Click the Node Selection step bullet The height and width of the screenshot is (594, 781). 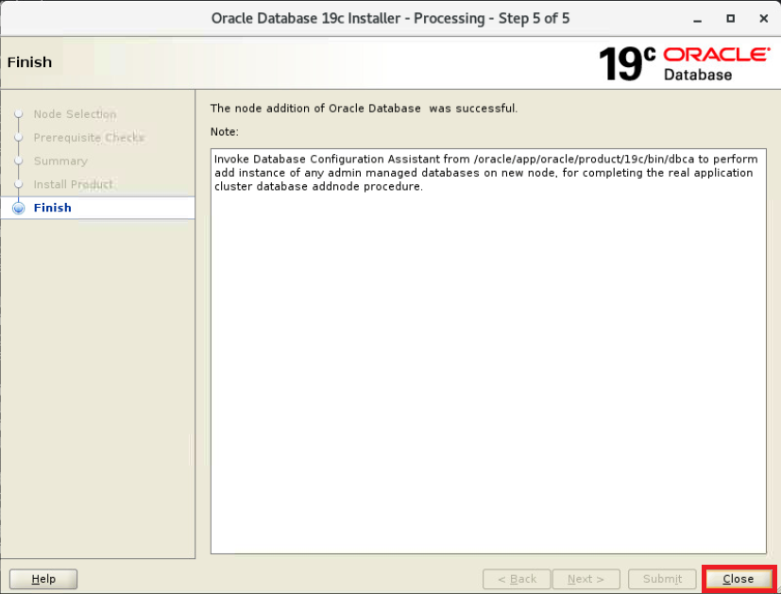(19, 114)
